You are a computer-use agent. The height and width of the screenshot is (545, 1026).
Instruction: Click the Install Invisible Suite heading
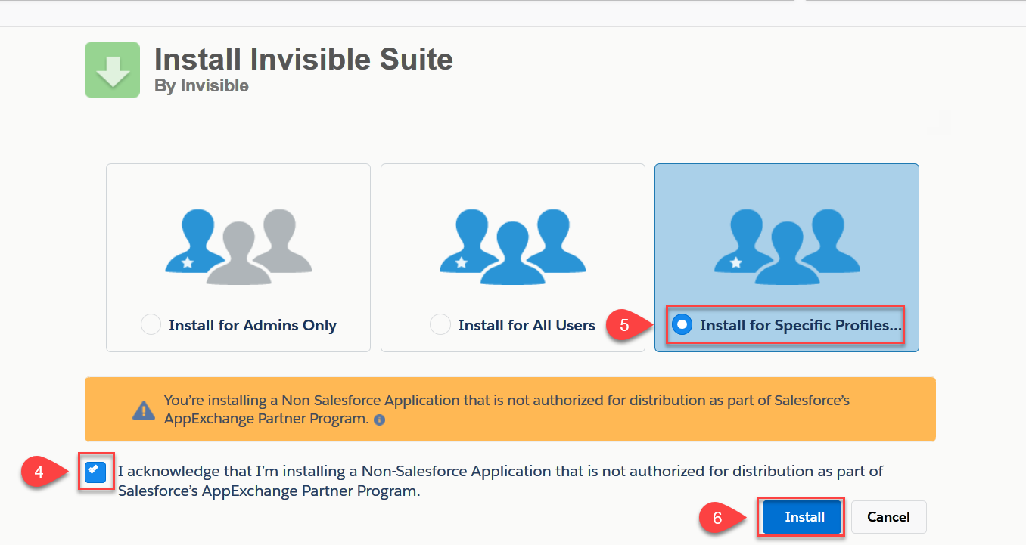coord(303,59)
